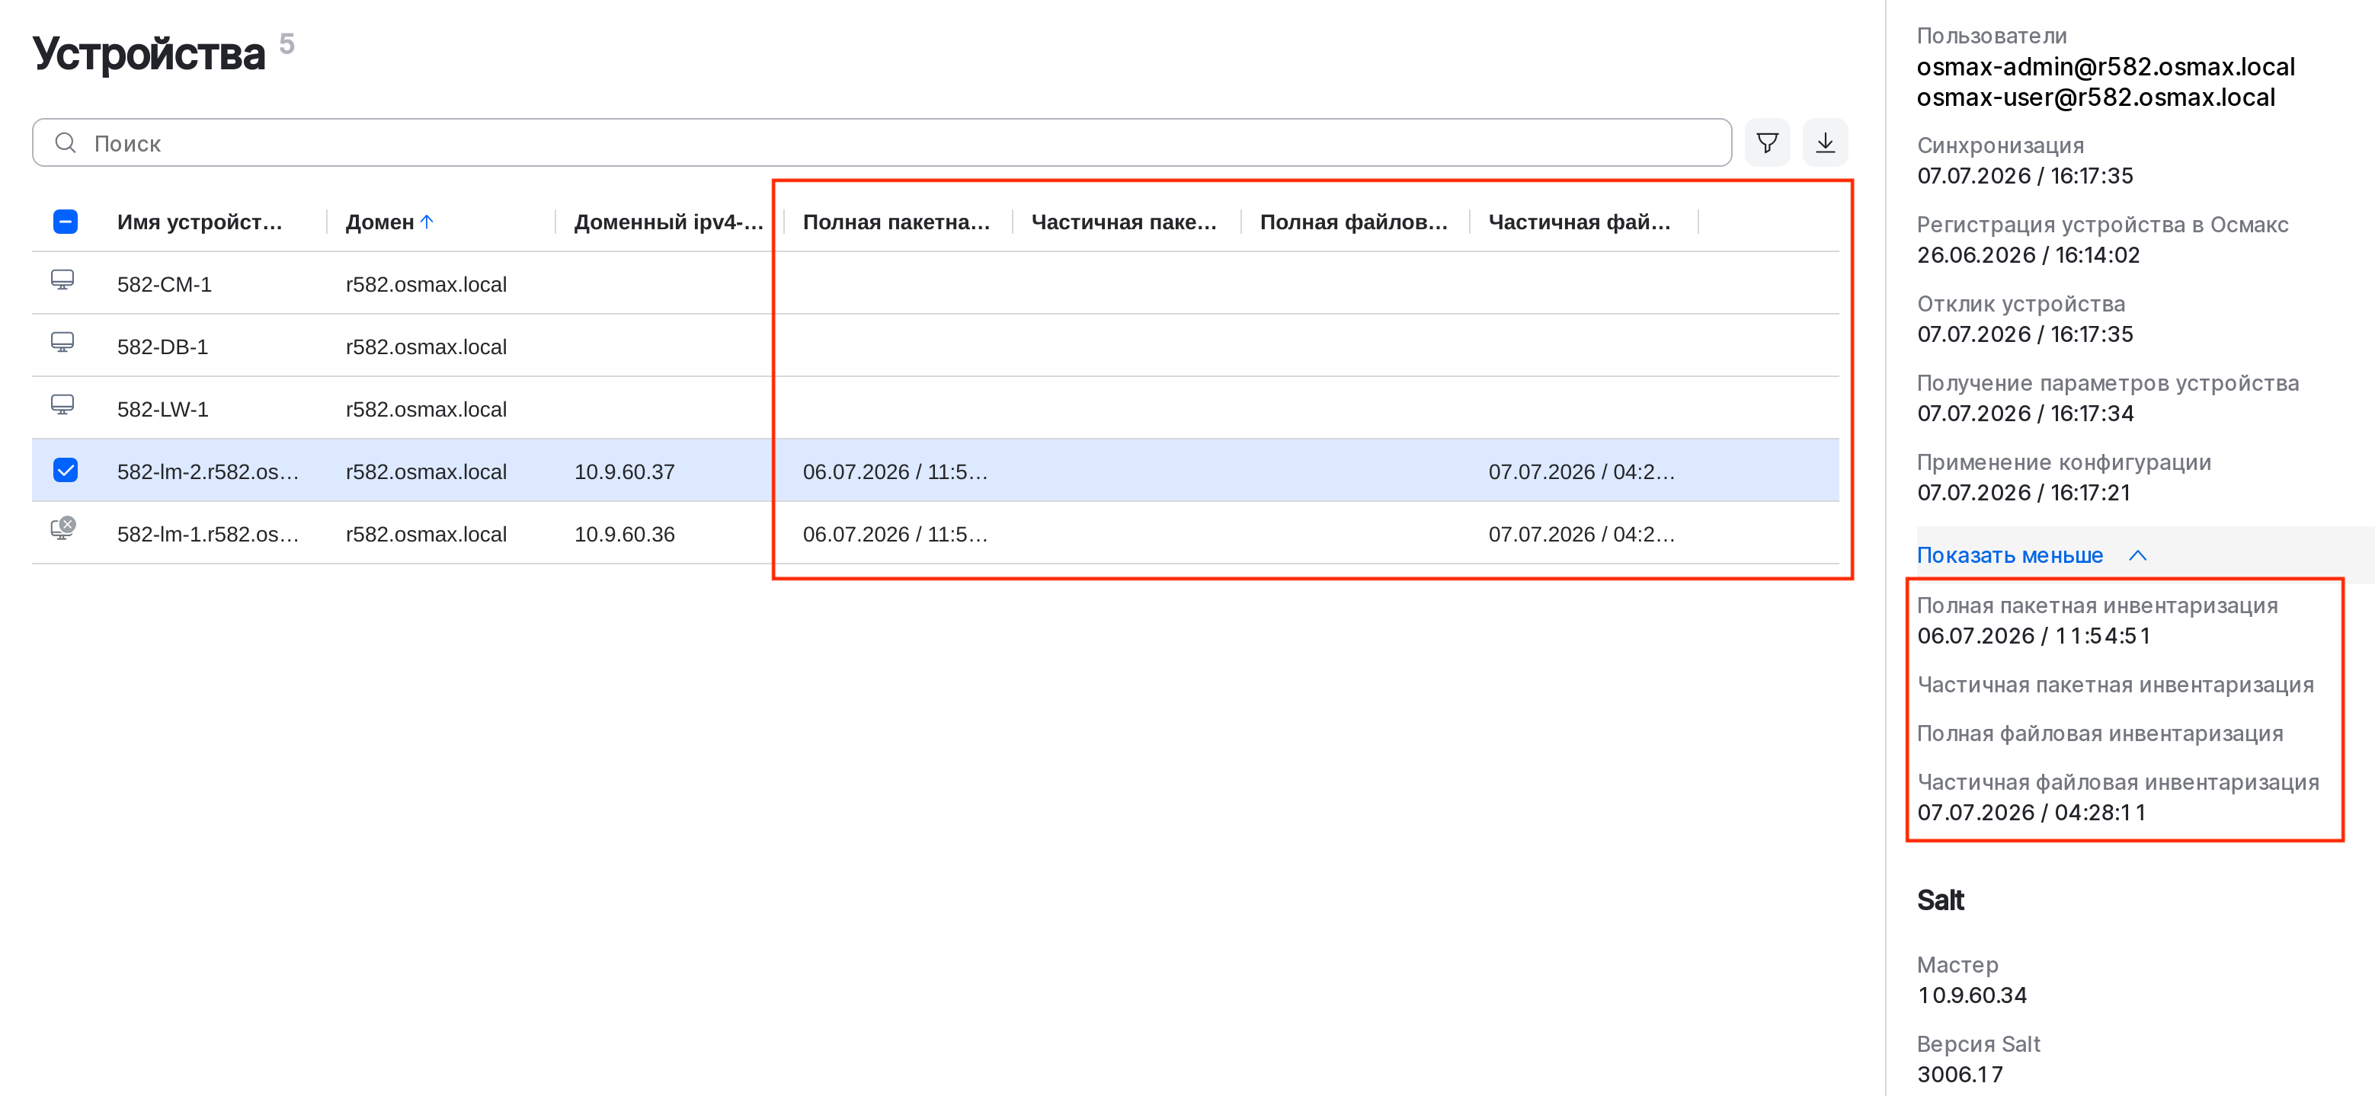Click the offline device icon for 582-lm-1
Viewport: 2375px width, 1096px height.
(x=62, y=528)
